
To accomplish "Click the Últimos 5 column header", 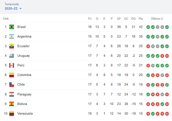I will tap(157, 19).
